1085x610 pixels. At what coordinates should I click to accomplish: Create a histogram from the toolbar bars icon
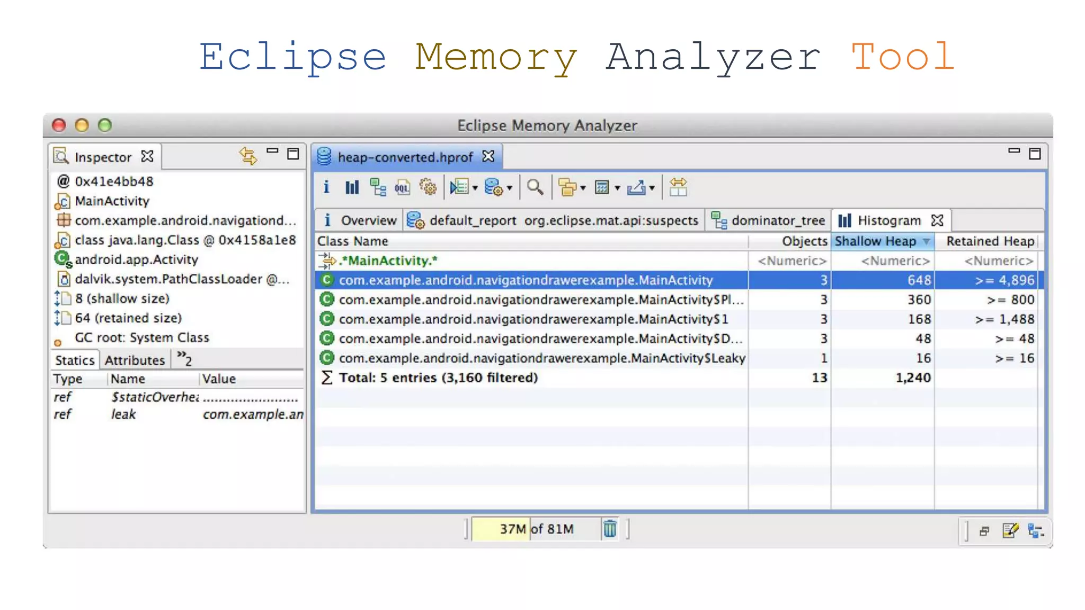(352, 187)
